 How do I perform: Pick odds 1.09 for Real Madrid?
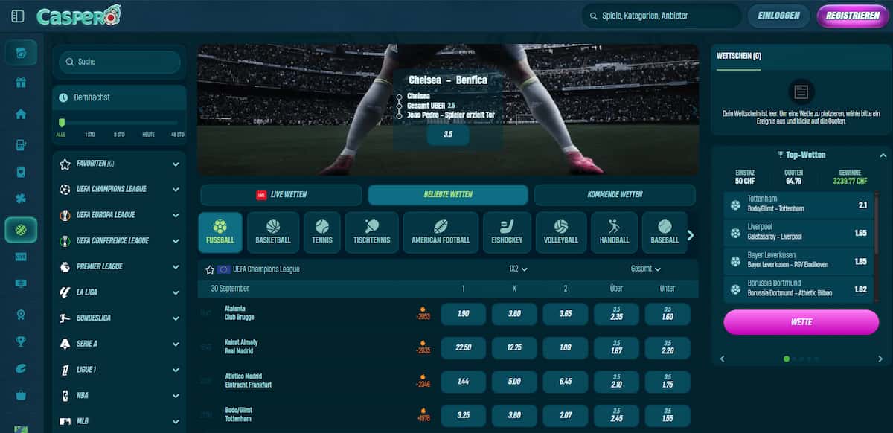pos(566,347)
